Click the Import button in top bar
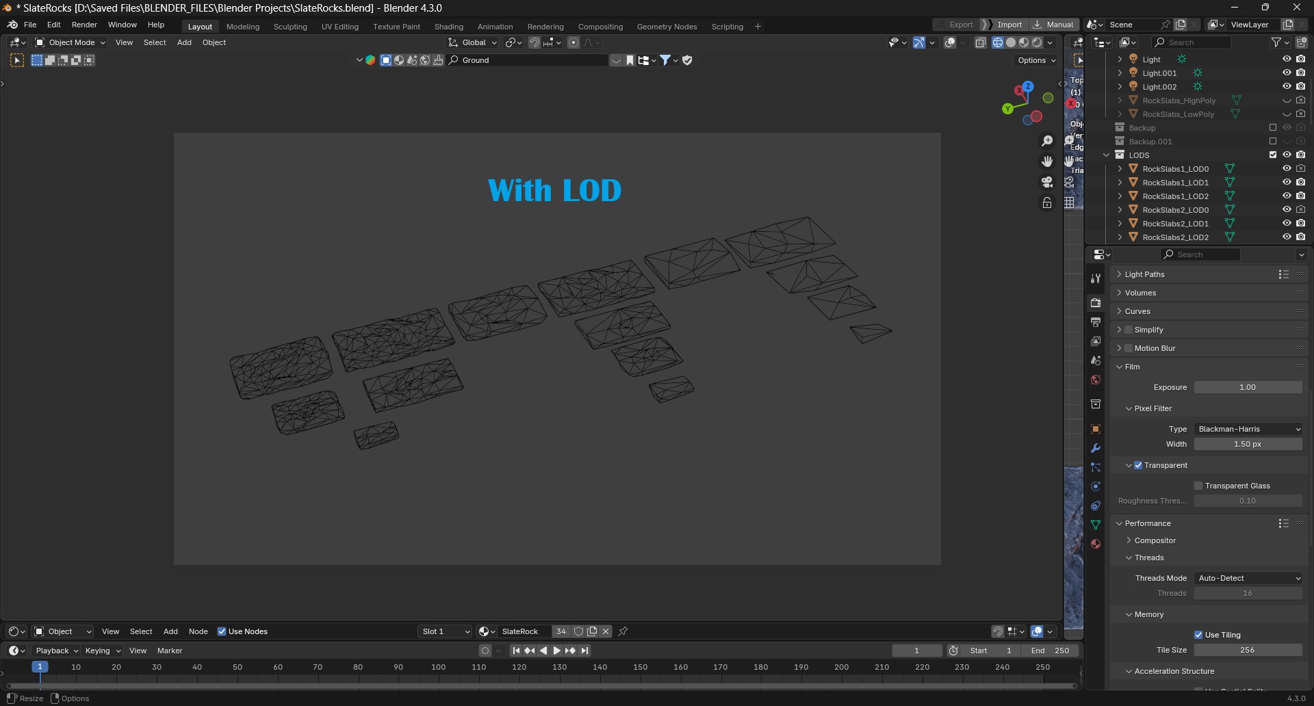The width and height of the screenshot is (1314, 706). click(1005, 25)
